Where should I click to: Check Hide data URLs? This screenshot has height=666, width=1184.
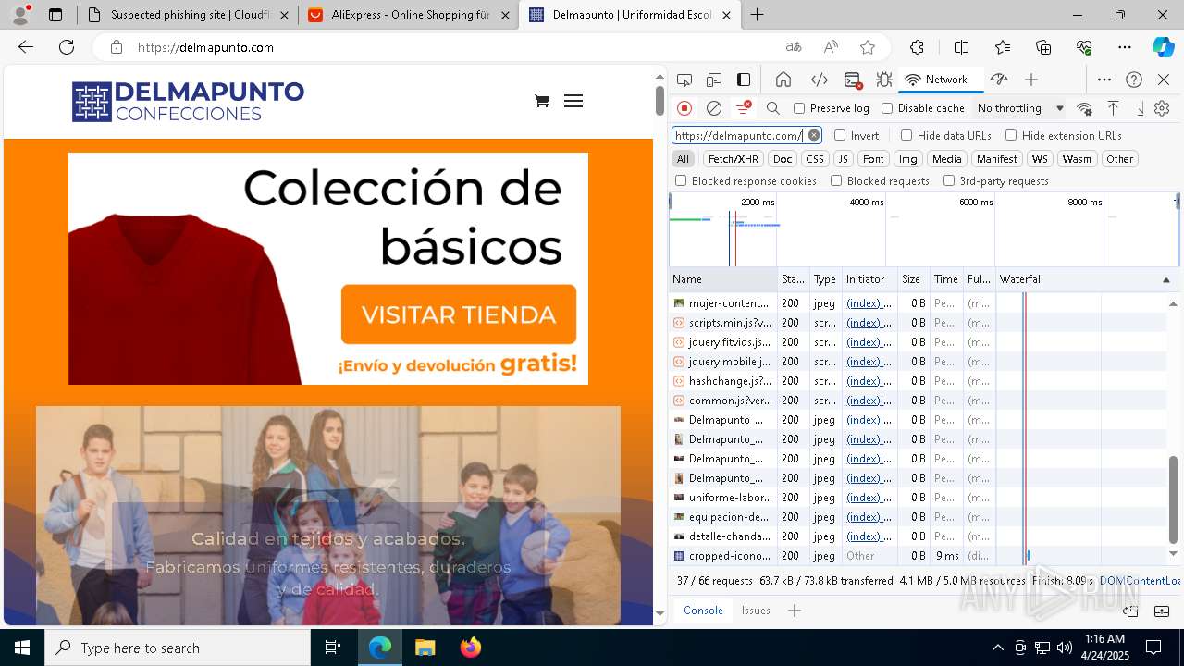(906, 135)
